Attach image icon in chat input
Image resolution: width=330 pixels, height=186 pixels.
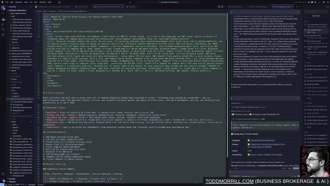click(x=295, y=176)
